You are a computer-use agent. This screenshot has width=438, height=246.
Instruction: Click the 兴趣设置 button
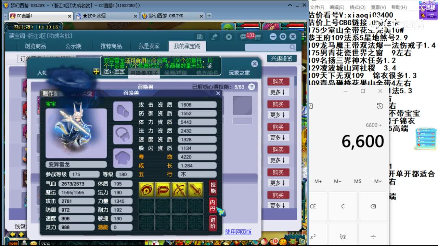(282, 59)
